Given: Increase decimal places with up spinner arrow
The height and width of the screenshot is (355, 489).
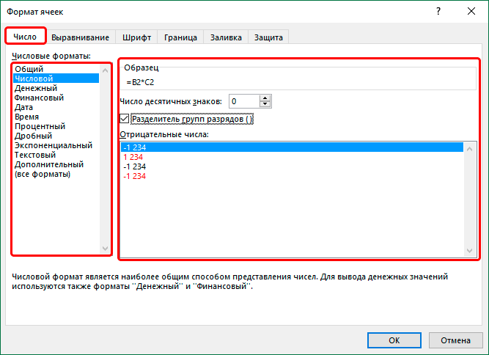Looking at the screenshot, I should tap(265, 98).
